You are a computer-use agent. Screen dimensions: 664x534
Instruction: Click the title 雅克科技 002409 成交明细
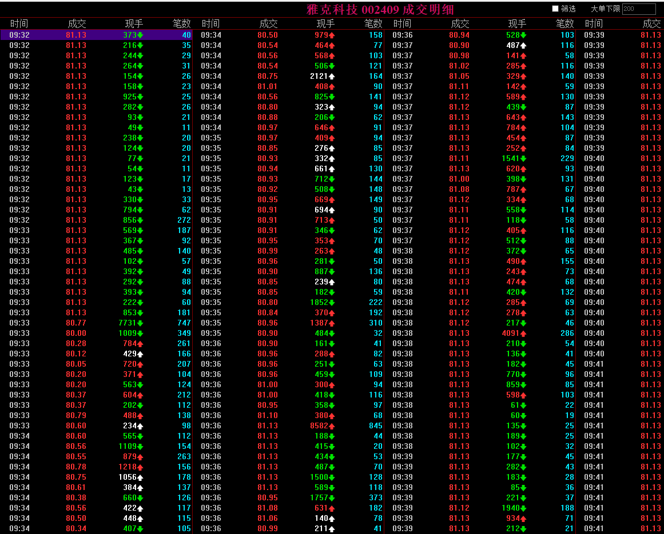(380, 9)
